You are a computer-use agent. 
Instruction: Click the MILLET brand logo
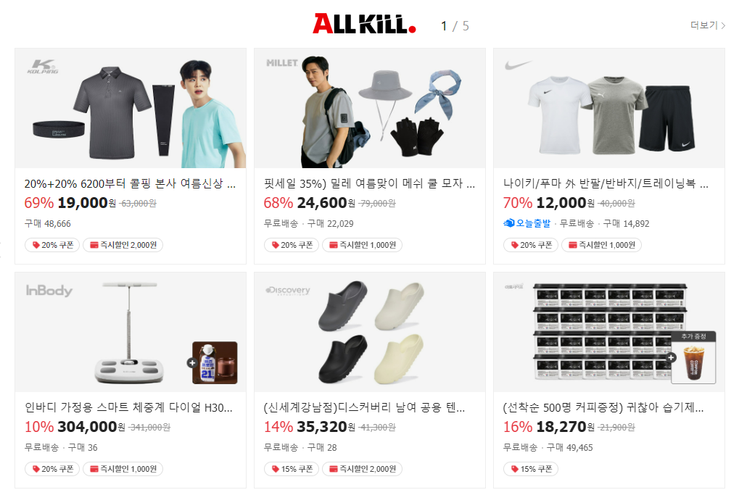(282, 62)
